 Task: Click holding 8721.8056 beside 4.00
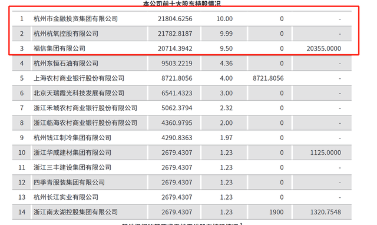pyautogui.click(x=177, y=78)
